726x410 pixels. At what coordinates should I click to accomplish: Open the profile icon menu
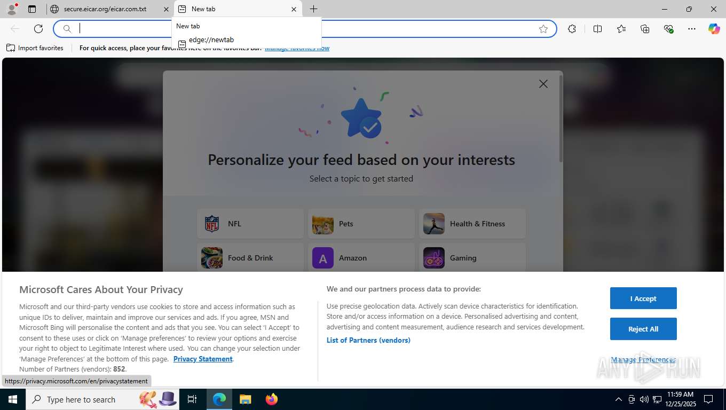[11, 9]
